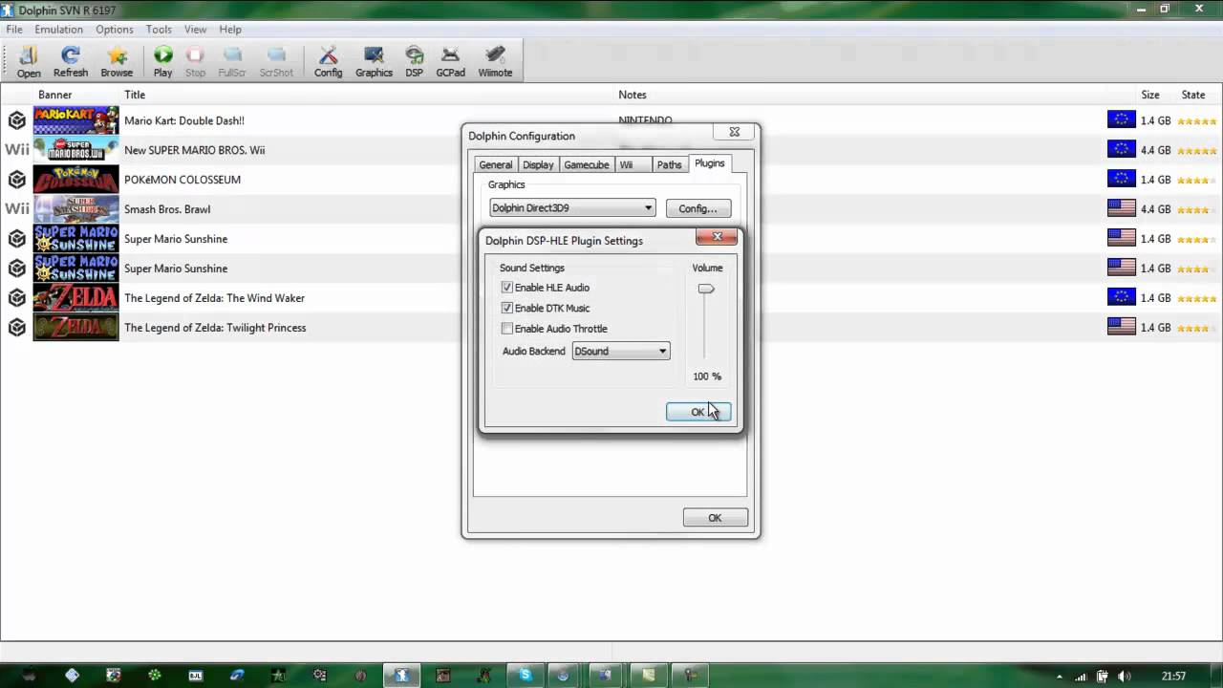The image size is (1223, 688).
Task: Click the graphics Config... button
Action: (x=697, y=208)
